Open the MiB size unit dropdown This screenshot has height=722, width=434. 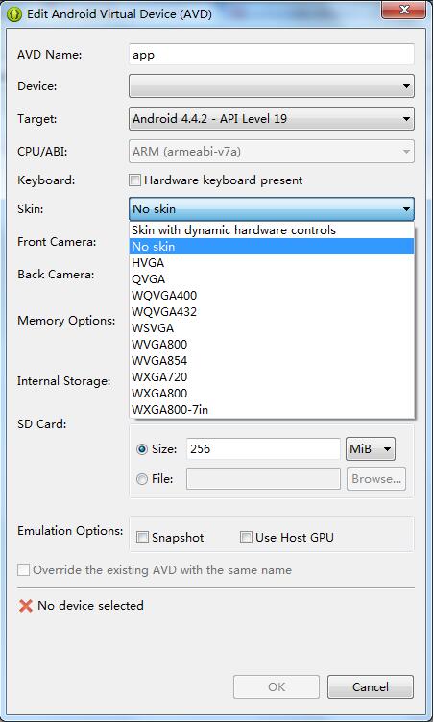(x=371, y=449)
